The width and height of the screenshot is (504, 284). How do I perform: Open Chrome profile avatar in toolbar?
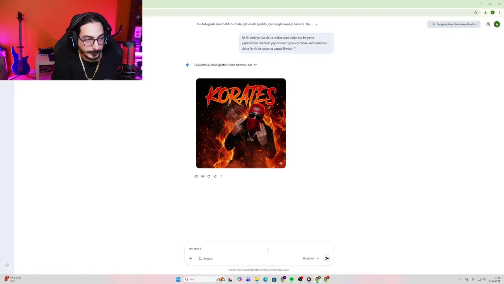493,12
